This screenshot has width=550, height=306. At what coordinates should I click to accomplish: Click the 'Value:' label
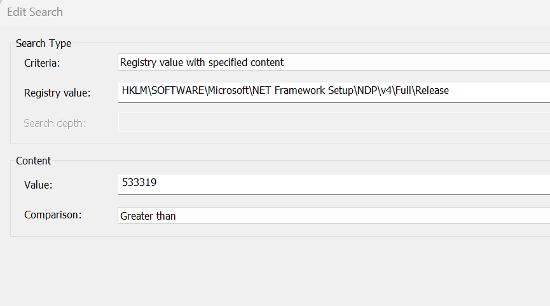pyautogui.click(x=38, y=185)
